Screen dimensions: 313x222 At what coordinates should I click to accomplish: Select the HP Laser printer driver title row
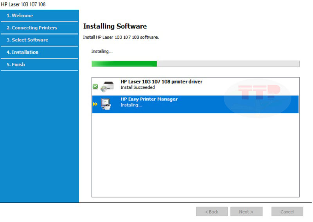pos(161,82)
